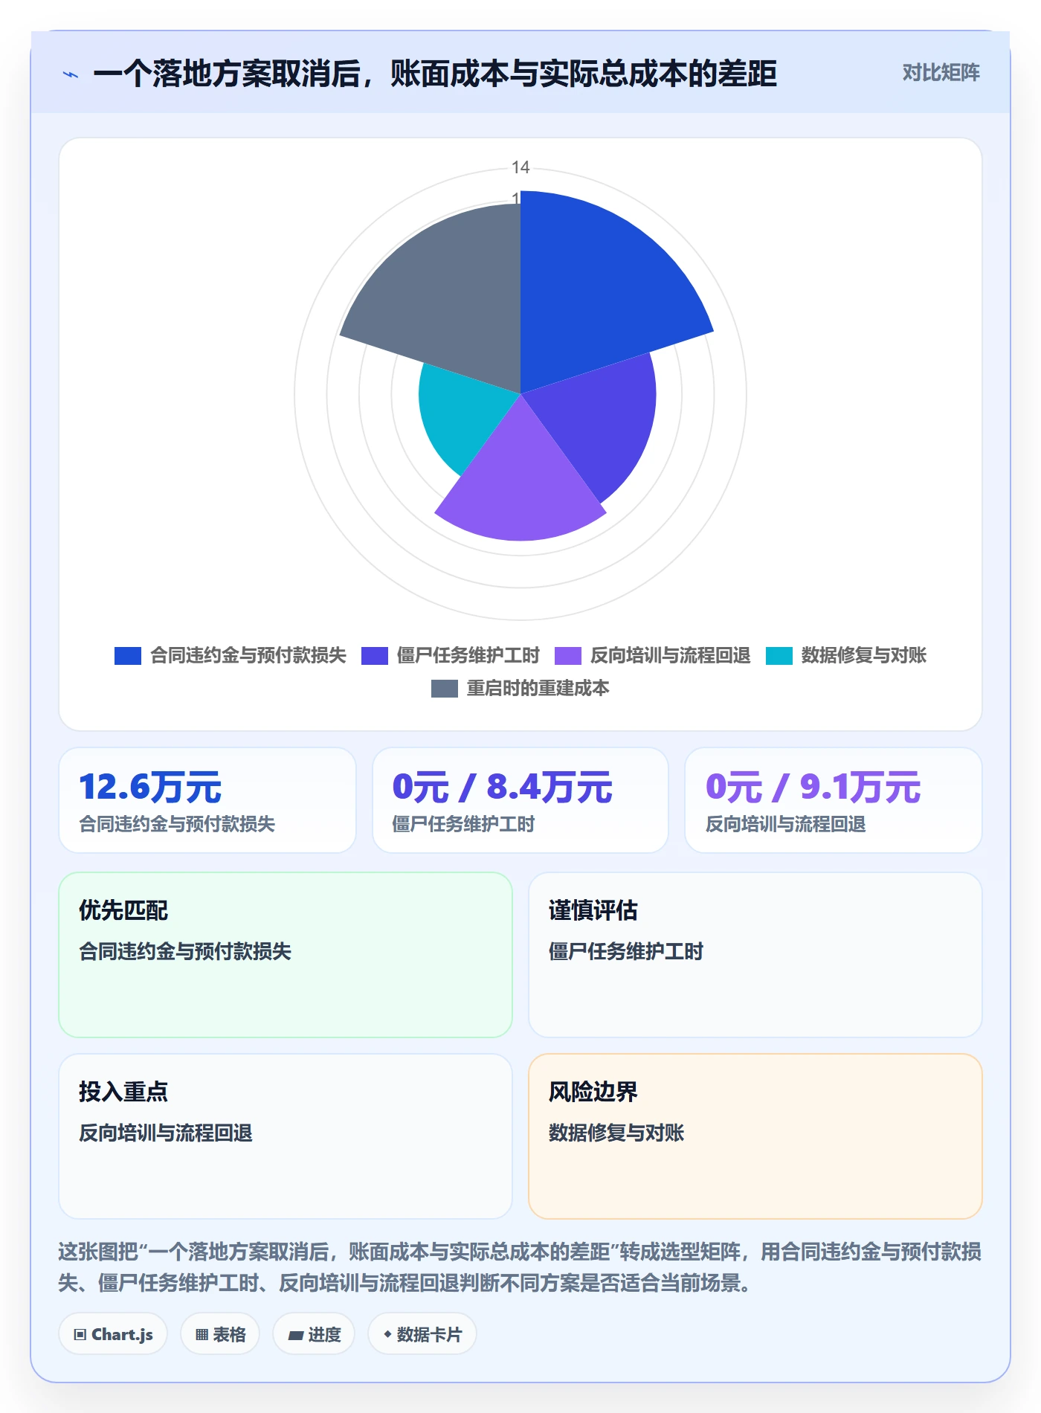Image resolution: width=1041 pixels, height=1413 pixels.
Task: Click legend label 数据修复与对账
Action: [x=864, y=655]
